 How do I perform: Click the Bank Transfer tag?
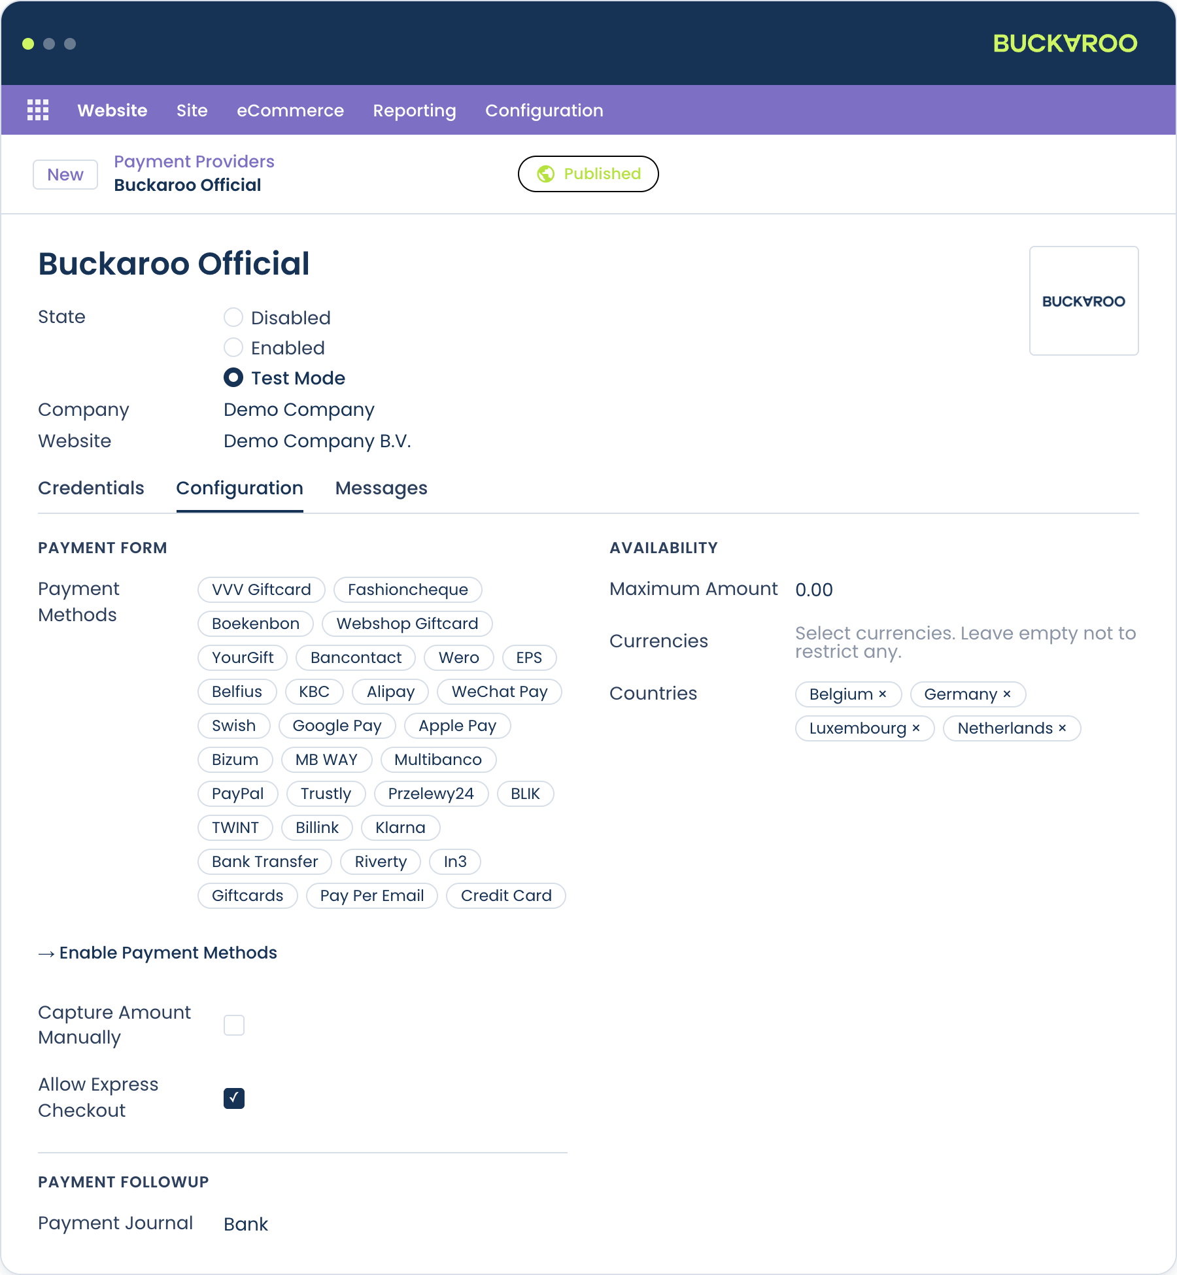[265, 862]
